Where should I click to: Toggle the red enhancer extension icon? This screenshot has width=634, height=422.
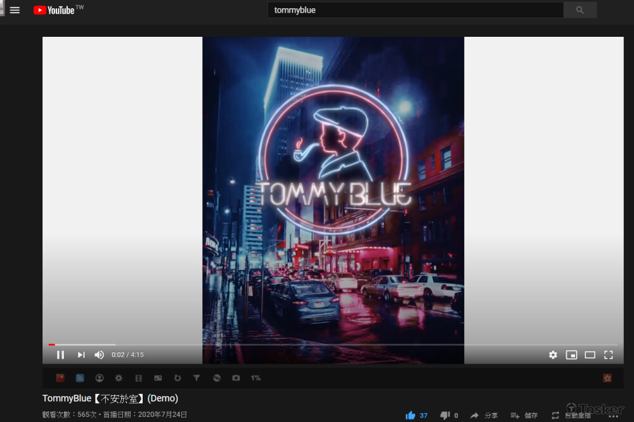click(60, 378)
